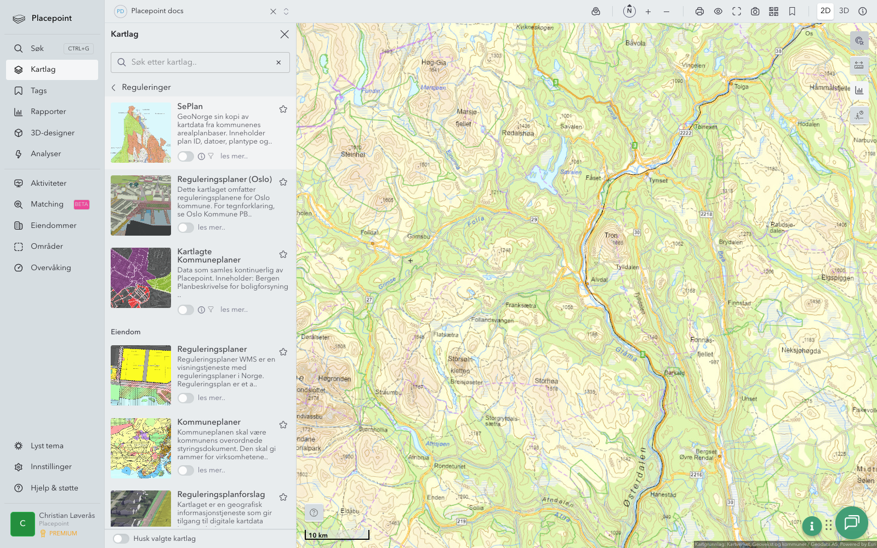Zoom in with the plus button
Screen dimensions: 877x548
point(648,12)
